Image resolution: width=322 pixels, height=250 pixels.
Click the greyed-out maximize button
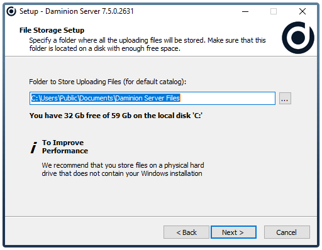pyautogui.click(x=274, y=11)
